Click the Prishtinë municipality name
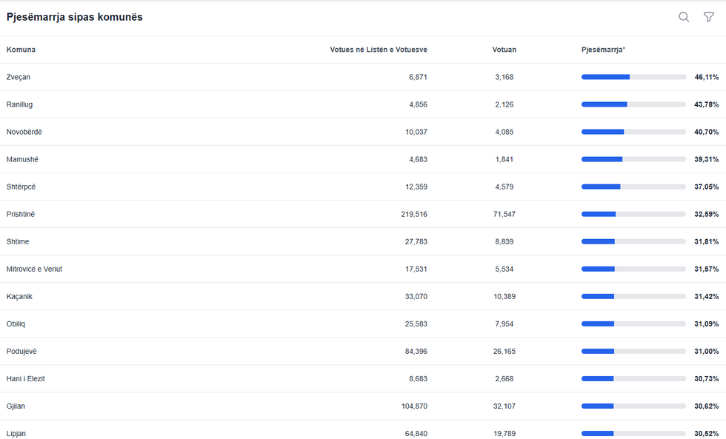The width and height of the screenshot is (726, 439). pos(21,214)
